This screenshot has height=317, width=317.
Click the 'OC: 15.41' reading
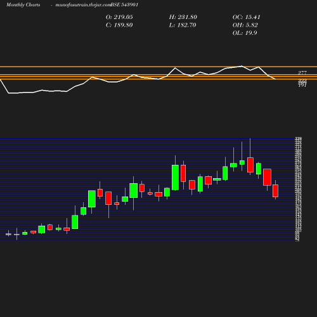coord(247,17)
